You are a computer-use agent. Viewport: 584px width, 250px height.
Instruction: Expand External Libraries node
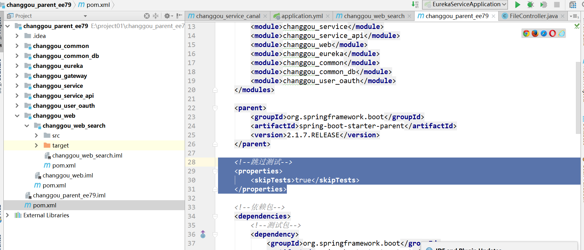pos(7,215)
